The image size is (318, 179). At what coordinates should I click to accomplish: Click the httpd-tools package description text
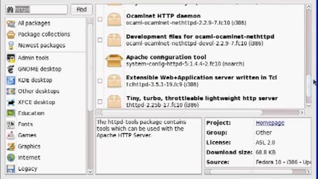pos(141,128)
